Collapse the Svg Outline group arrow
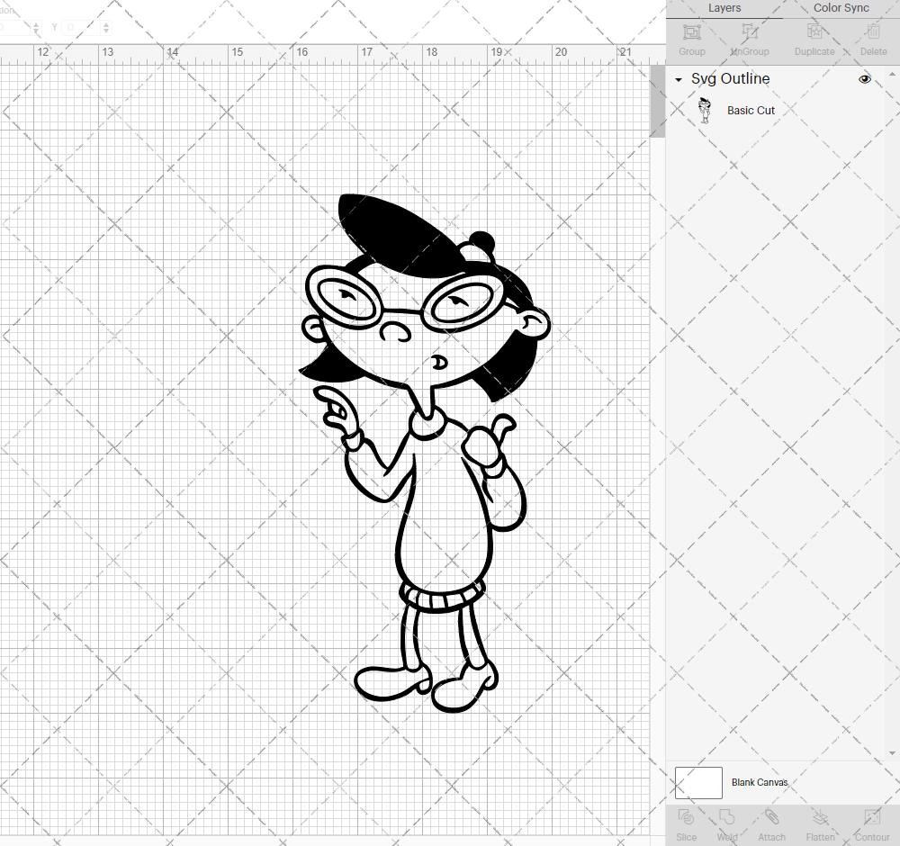Image resolution: width=900 pixels, height=846 pixels. click(679, 80)
